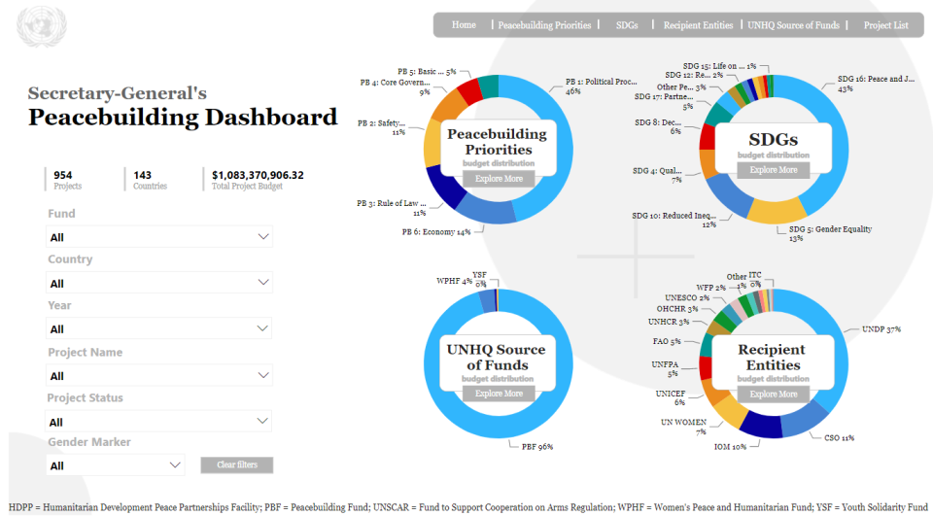Open the Home tab
Viewport: 933px width, 516px height.
click(x=464, y=25)
